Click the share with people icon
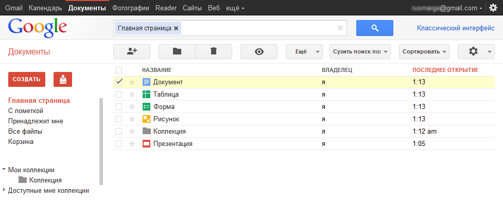Screen dimensions: 503x202 click(x=132, y=51)
